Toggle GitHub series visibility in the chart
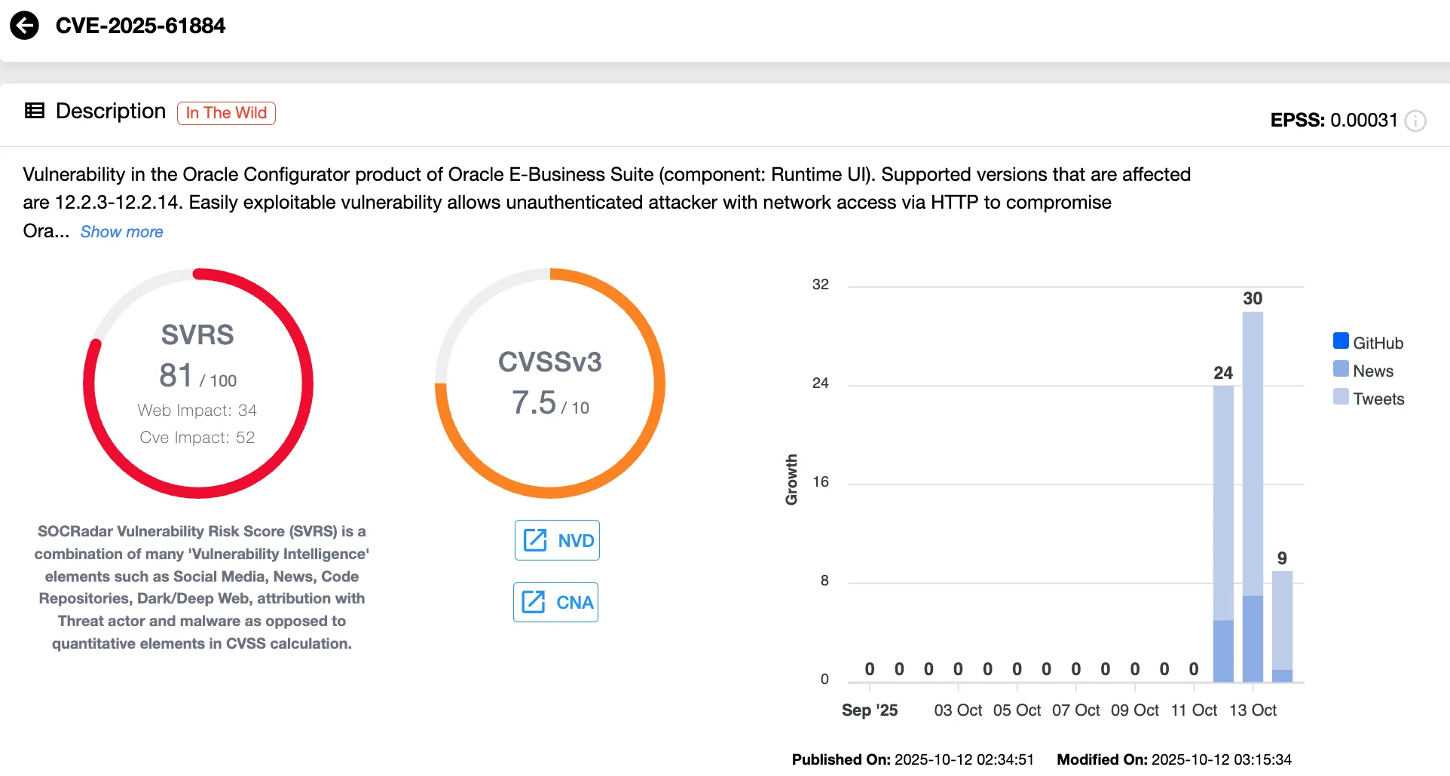This screenshot has height=776, width=1450. coord(1369,341)
